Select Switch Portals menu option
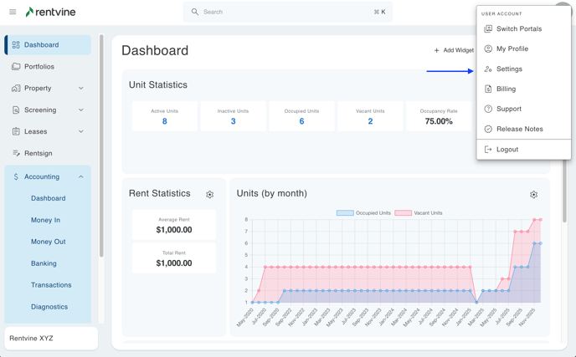Screen dimensions: 576x357 (x=518, y=28)
